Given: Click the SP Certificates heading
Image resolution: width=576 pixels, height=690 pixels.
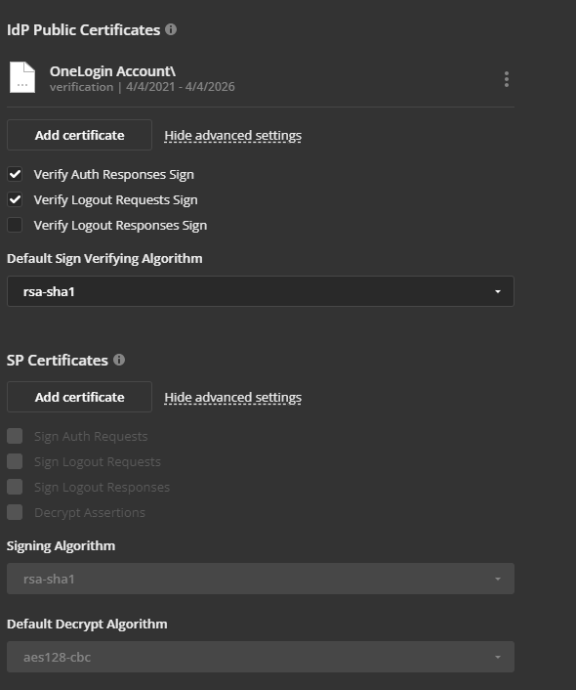Looking at the screenshot, I should click(x=58, y=361).
